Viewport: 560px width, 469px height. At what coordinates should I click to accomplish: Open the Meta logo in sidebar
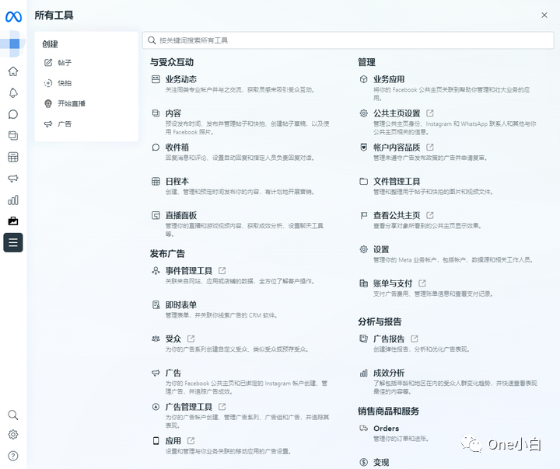pyautogui.click(x=13, y=16)
